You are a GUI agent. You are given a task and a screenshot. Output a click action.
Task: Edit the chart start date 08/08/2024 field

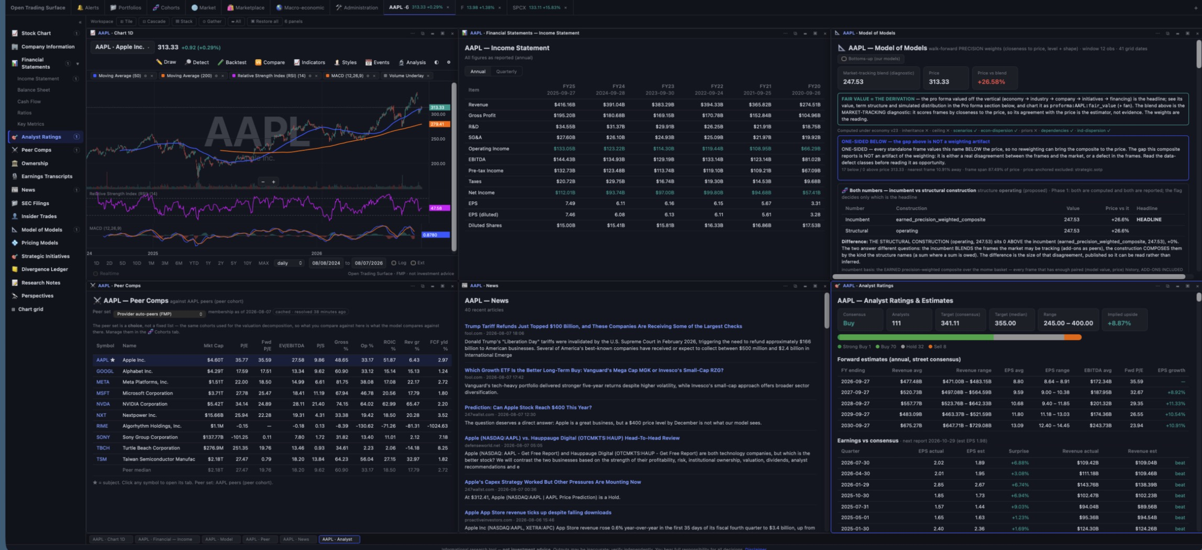click(326, 263)
